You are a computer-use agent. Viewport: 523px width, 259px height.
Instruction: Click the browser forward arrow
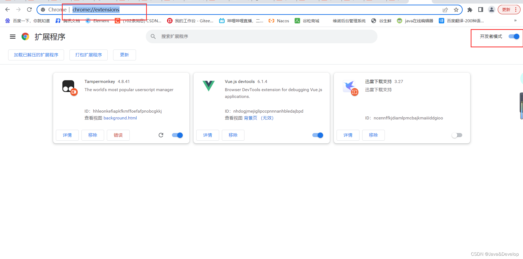pos(18,10)
